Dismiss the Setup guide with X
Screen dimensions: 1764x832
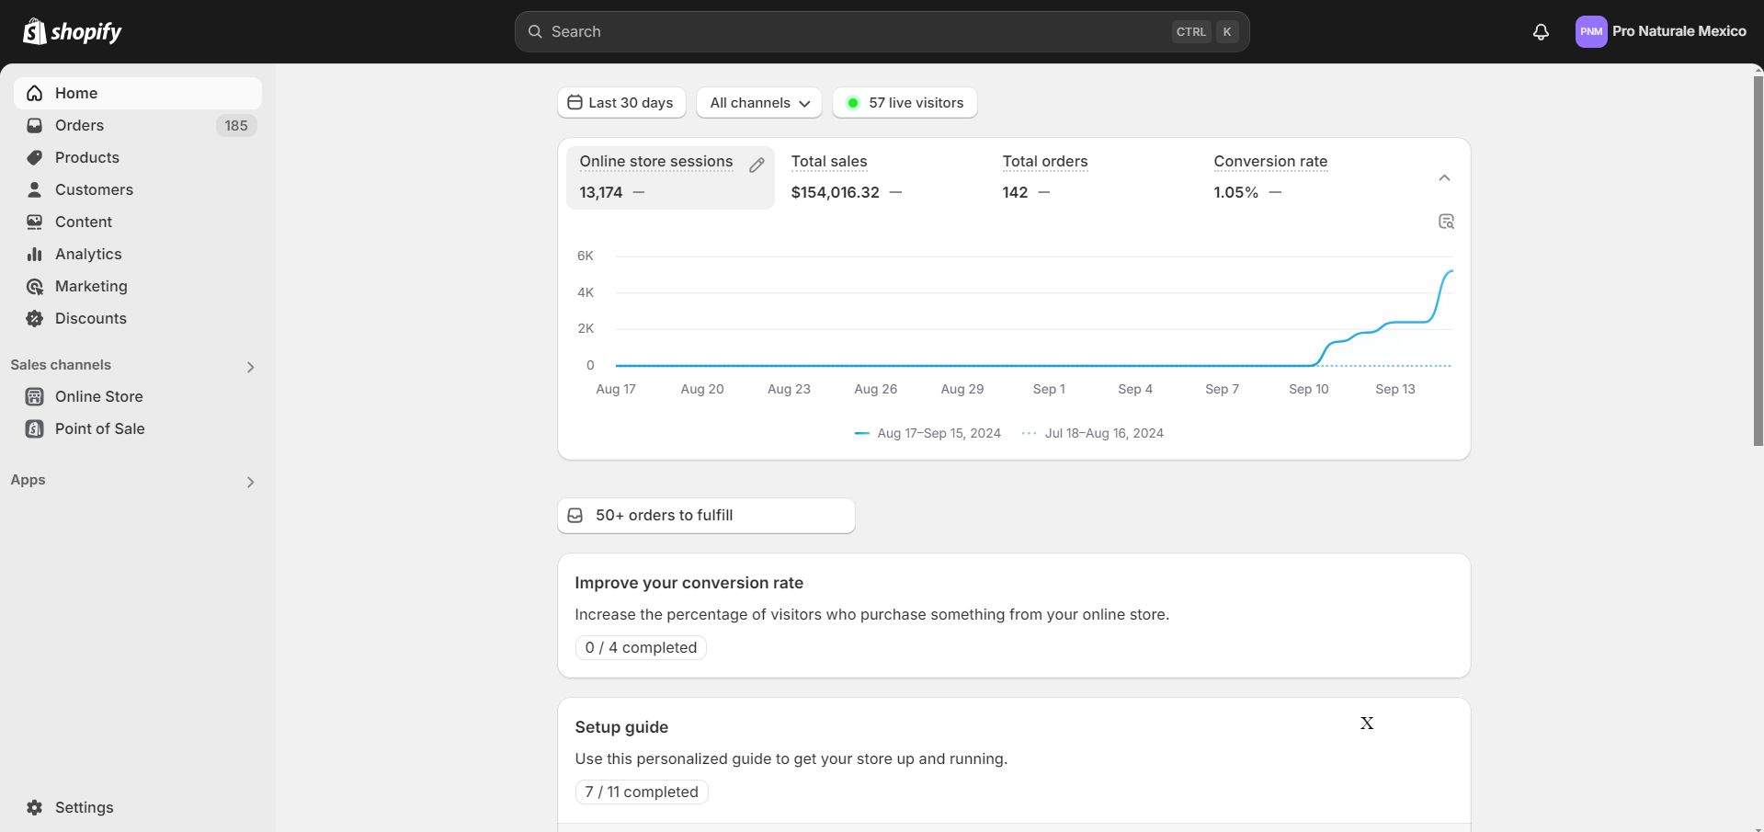pyautogui.click(x=1367, y=724)
